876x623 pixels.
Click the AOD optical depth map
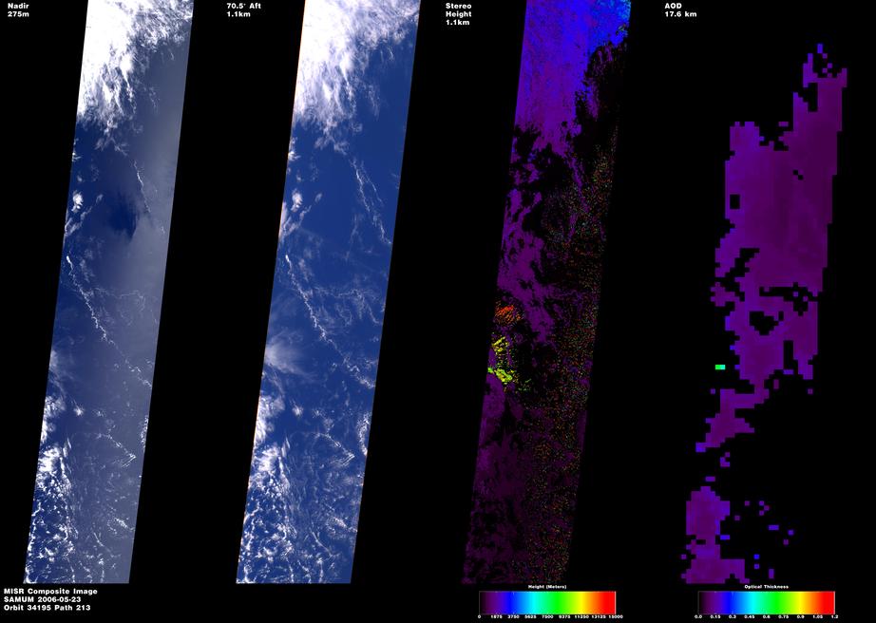coord(764,312)
